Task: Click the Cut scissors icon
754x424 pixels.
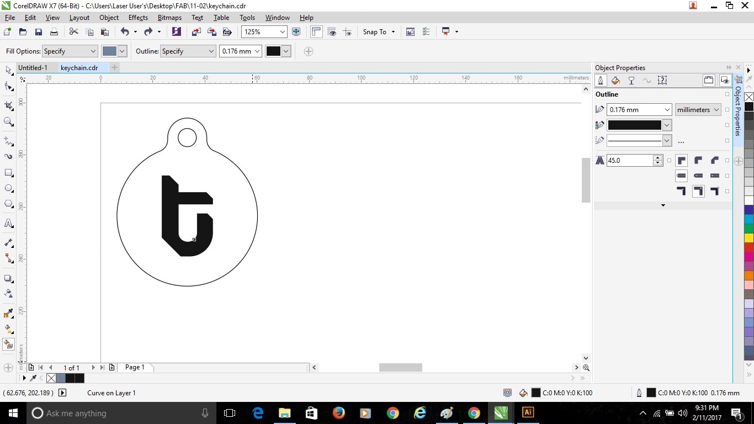Action: [73, 32]
